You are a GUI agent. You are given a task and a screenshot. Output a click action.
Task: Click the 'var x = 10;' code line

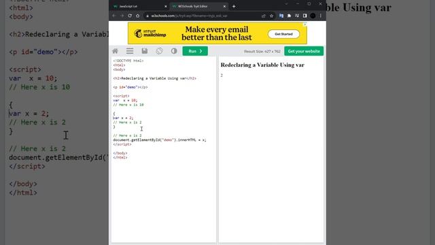[x=125, y=100]
